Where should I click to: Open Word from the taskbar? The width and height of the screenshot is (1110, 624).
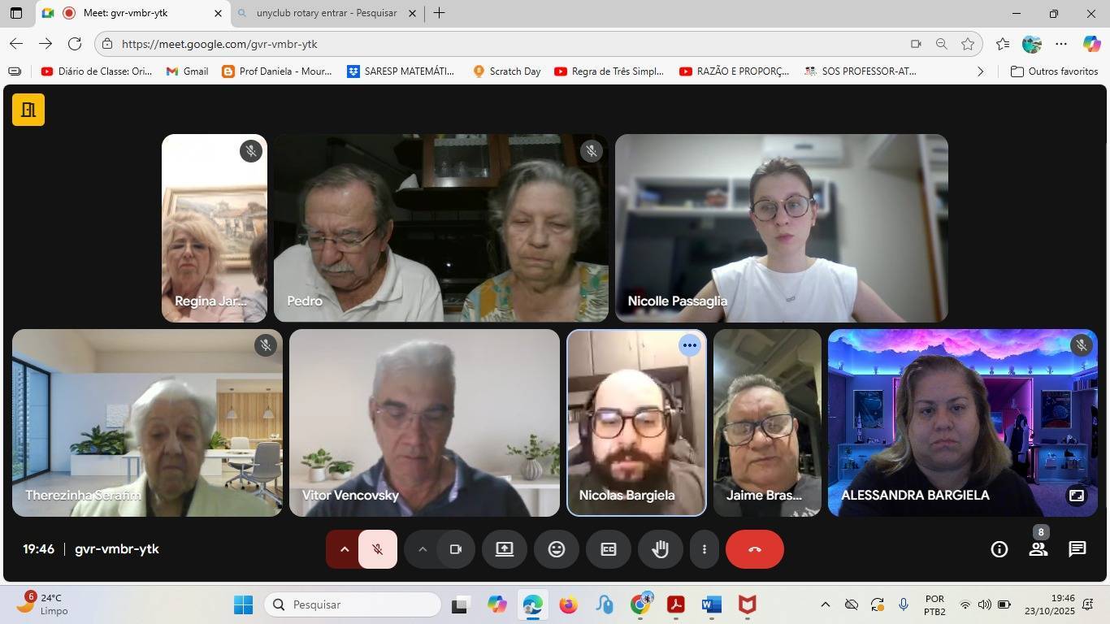(711, 604)
